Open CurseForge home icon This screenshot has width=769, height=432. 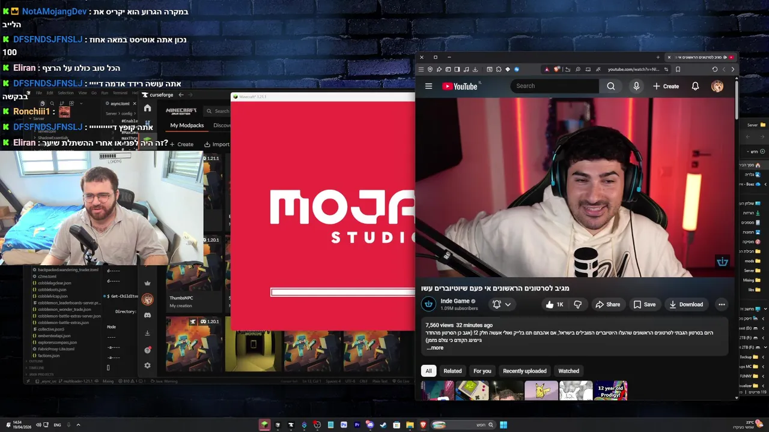[x=147, y=108]
